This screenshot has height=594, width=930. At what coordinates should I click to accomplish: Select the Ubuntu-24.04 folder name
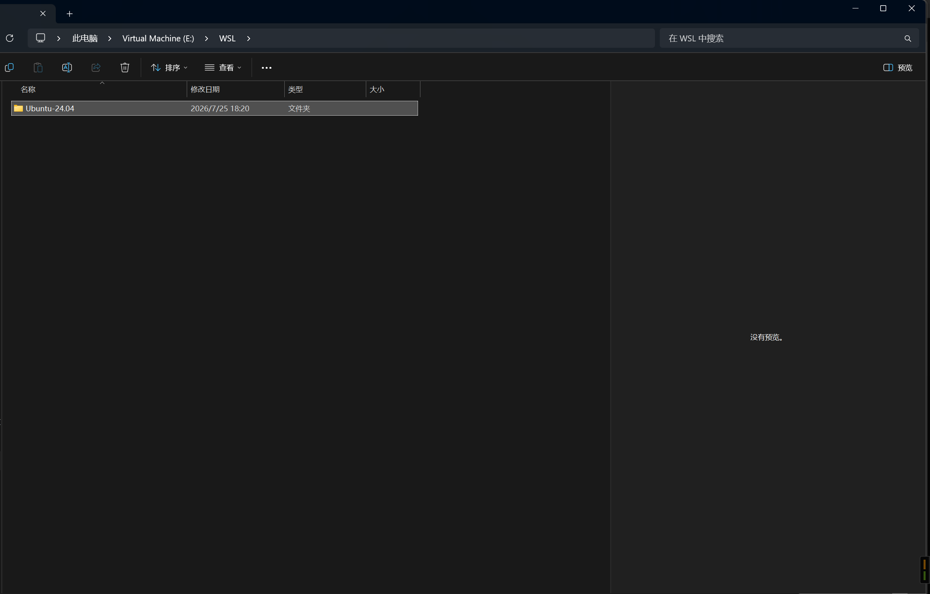pyautogui.click(x=50, y=108)
